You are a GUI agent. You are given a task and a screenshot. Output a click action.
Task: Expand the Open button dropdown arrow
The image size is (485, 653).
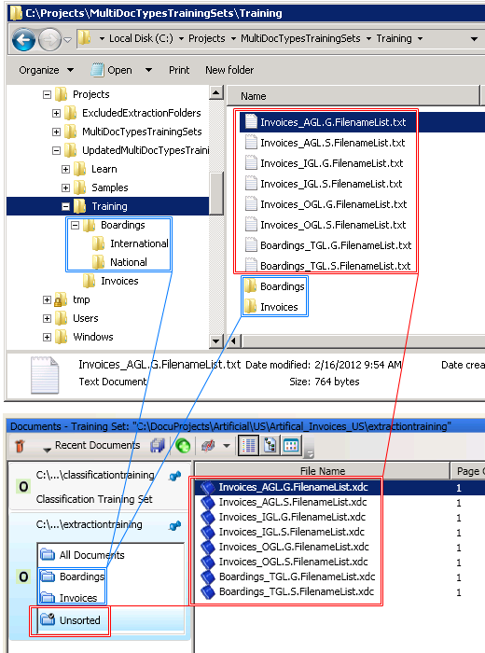148,70
